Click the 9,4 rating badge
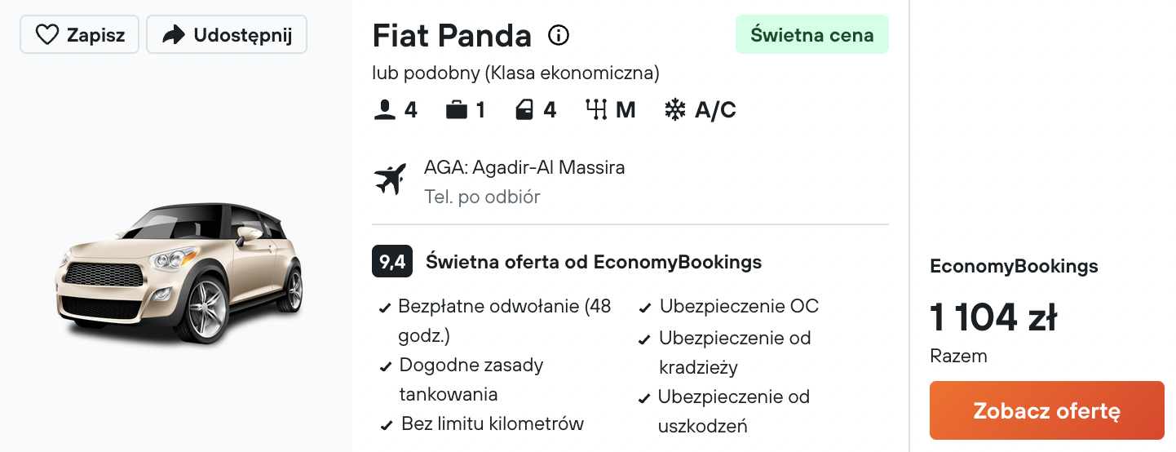 (x=392, y=262)
